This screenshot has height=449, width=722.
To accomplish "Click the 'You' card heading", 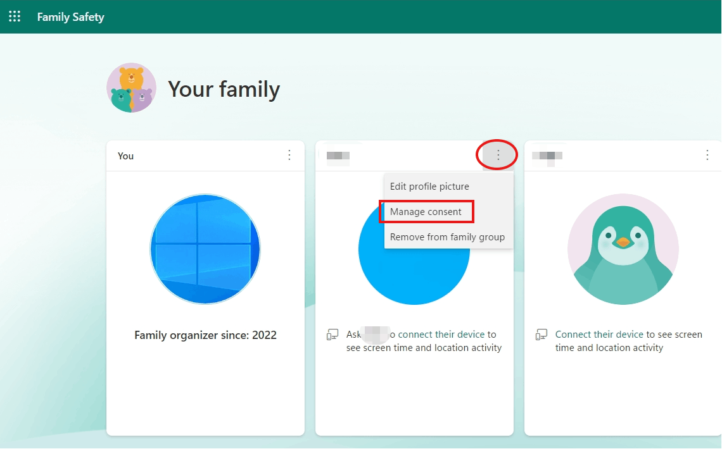I will [125, 156].
